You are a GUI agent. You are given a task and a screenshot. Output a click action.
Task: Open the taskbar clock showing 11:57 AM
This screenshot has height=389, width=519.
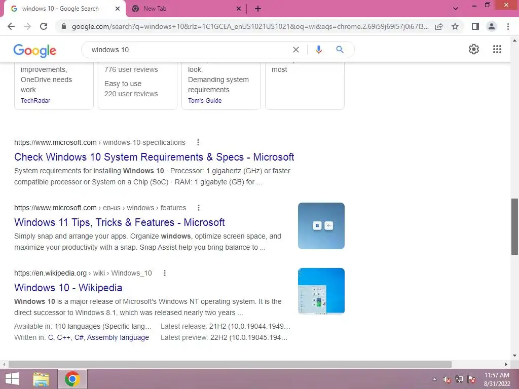497,379
